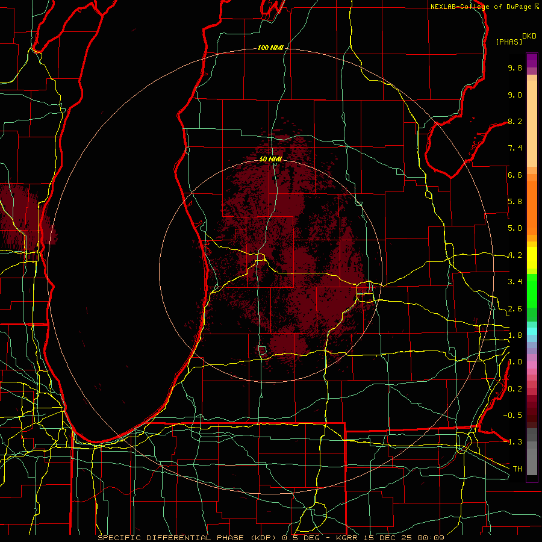Click the DKD legend unit label
The height and width of the screenshot is (542, 542).
[x=529, y=36]
